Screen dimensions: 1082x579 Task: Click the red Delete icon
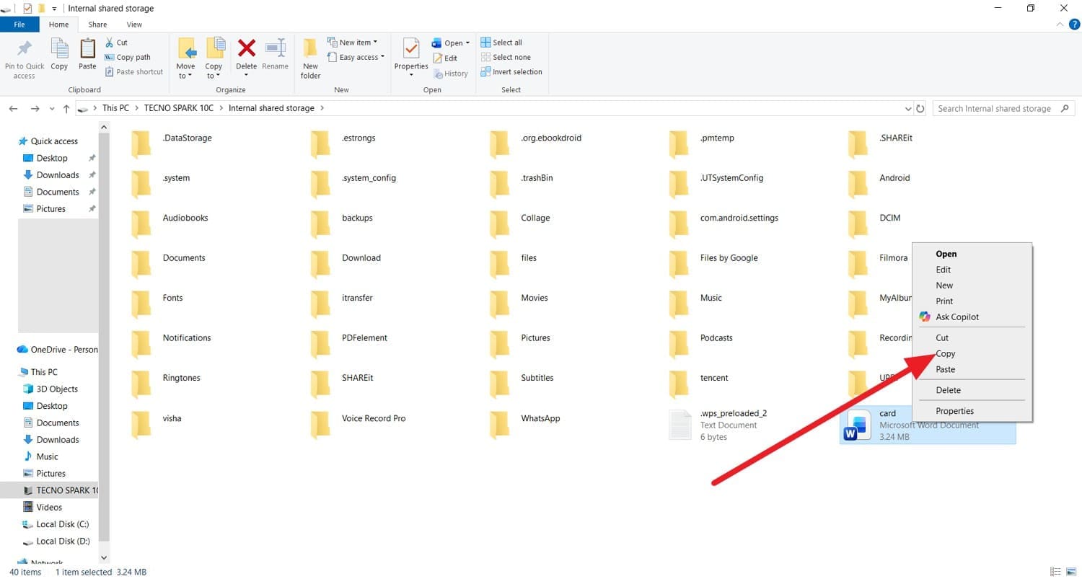click(x=246, y=48)
